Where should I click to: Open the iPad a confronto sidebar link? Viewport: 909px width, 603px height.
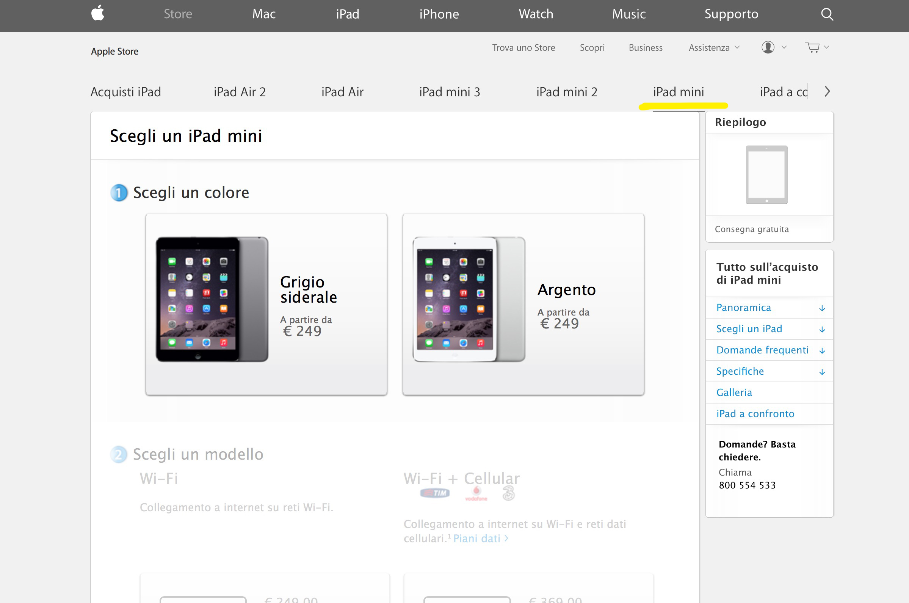click(x=755, y=414)
